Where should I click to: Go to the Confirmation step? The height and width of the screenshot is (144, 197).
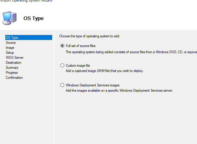pyautogui.click(x=14, y=78)
